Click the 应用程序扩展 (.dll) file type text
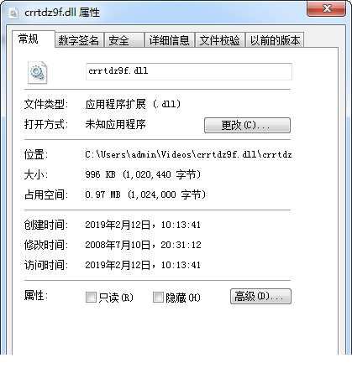 click(133, 104)
